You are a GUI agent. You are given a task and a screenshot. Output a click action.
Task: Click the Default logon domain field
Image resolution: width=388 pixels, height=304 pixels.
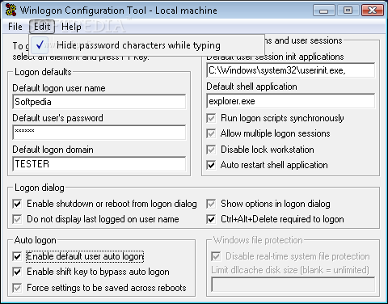[x=99, y=164]
